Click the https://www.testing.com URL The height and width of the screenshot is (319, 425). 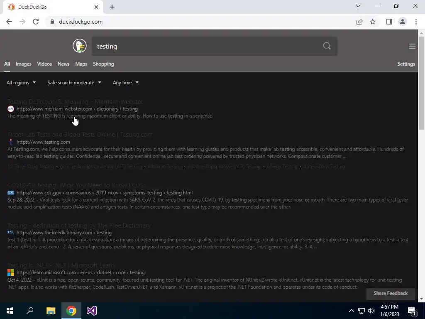click(x=43, y=142)
